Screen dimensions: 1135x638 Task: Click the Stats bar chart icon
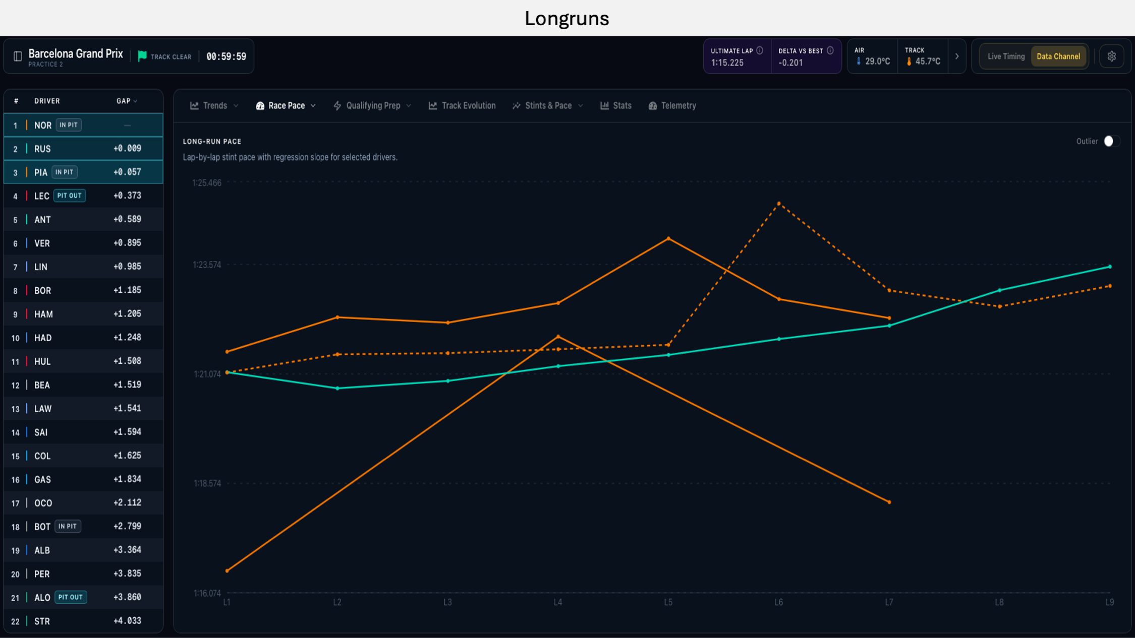click(x=604, y=105)
